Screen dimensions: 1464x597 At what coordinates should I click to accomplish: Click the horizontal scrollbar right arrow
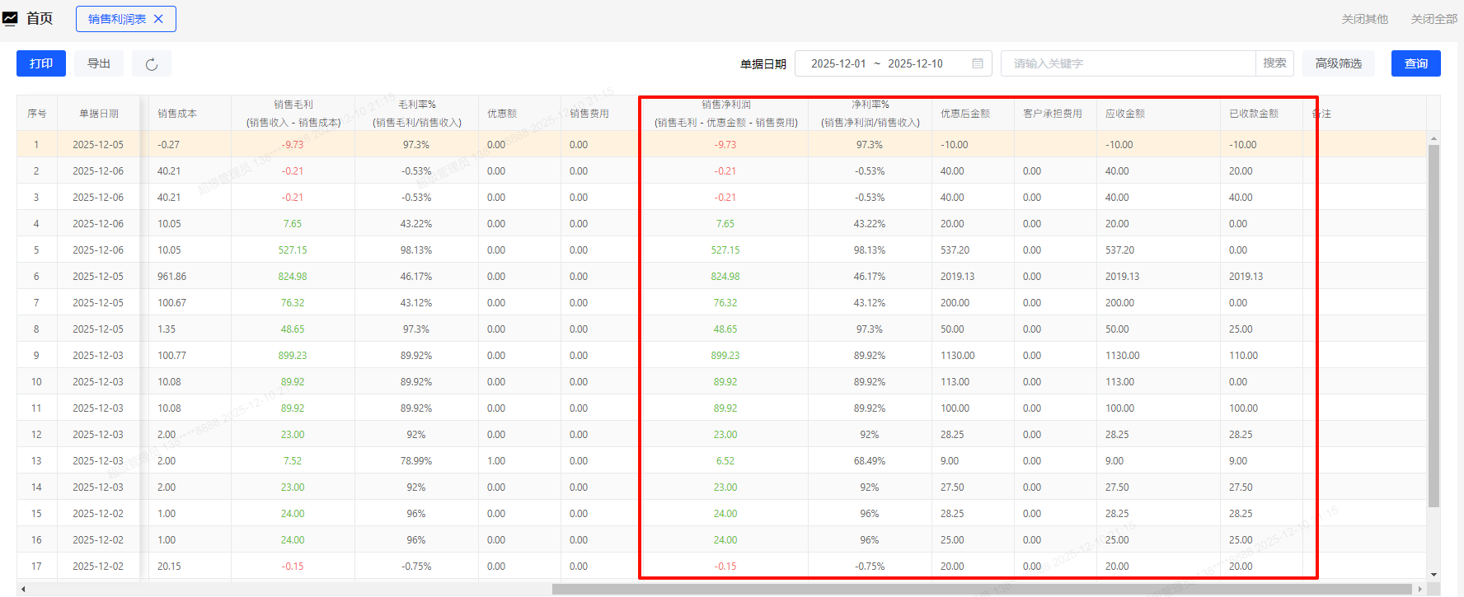(1419, 589)
